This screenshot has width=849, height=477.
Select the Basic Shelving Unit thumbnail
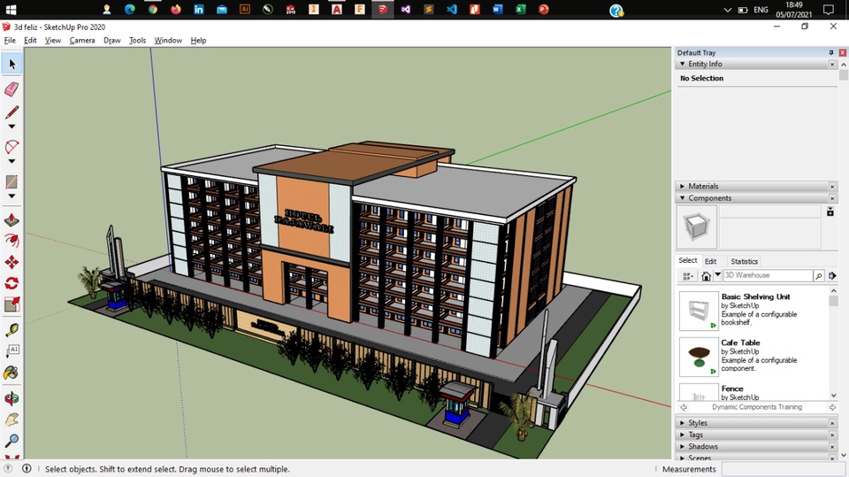pos(699,311)
